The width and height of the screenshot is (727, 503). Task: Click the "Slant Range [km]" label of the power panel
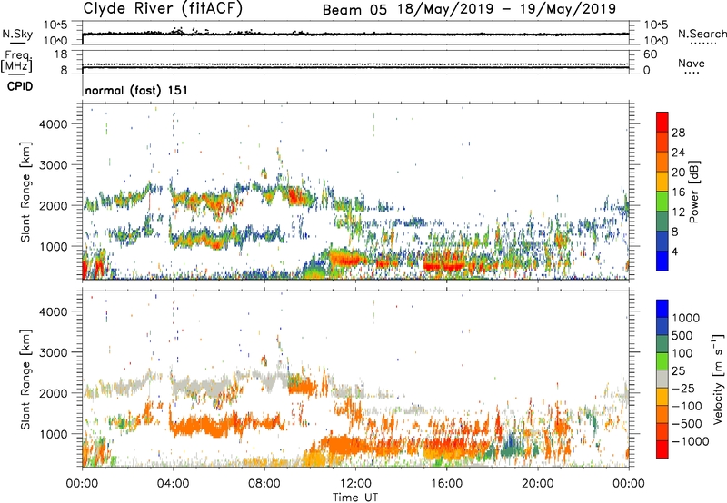click(25, 192)
